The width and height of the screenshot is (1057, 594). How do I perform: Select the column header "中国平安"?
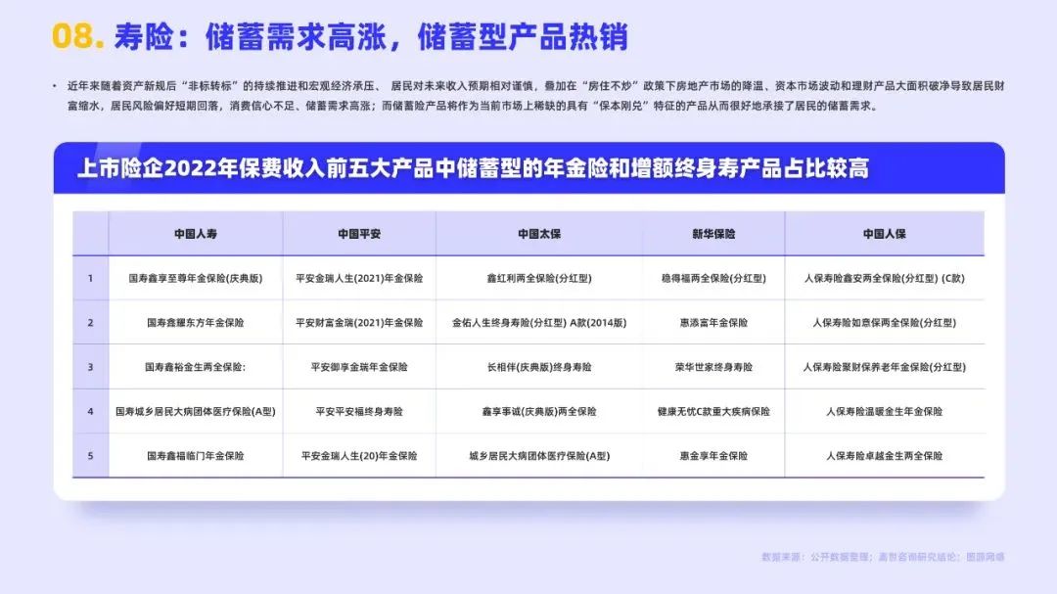[x=359, y=234]
